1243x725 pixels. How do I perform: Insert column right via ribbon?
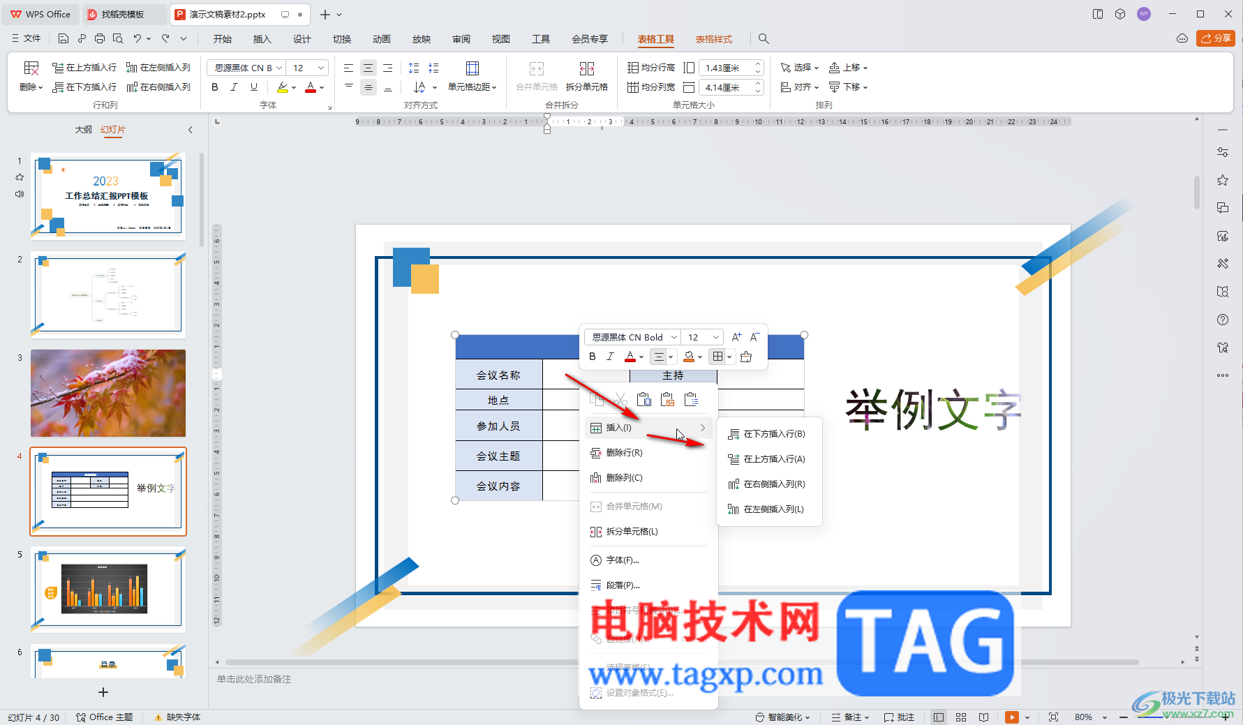(x=158, y=87)
